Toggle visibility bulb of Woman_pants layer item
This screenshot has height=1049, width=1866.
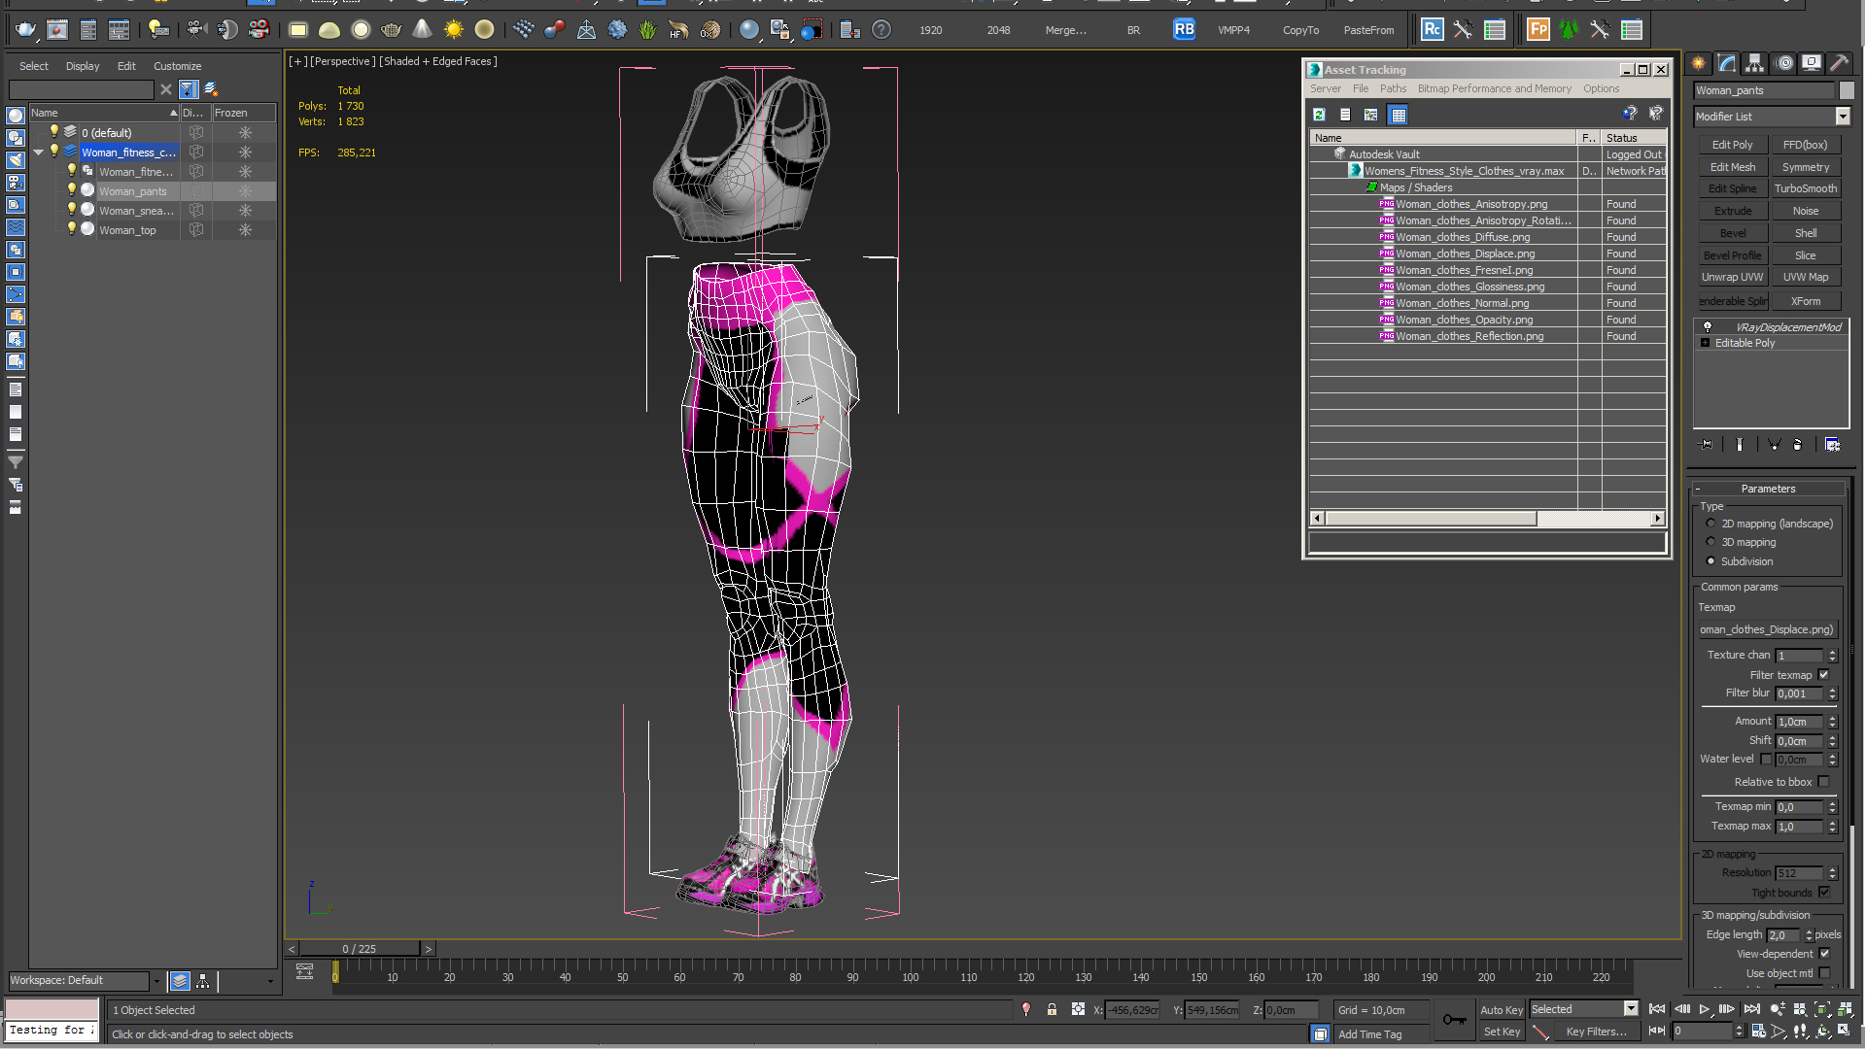pos(71,190)
